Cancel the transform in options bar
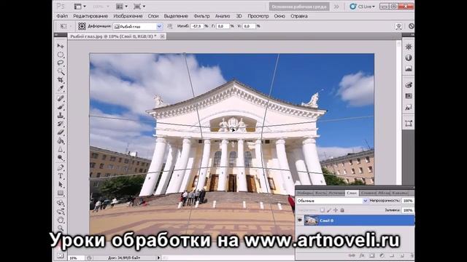The image size is (467, 262). (412, 26)
